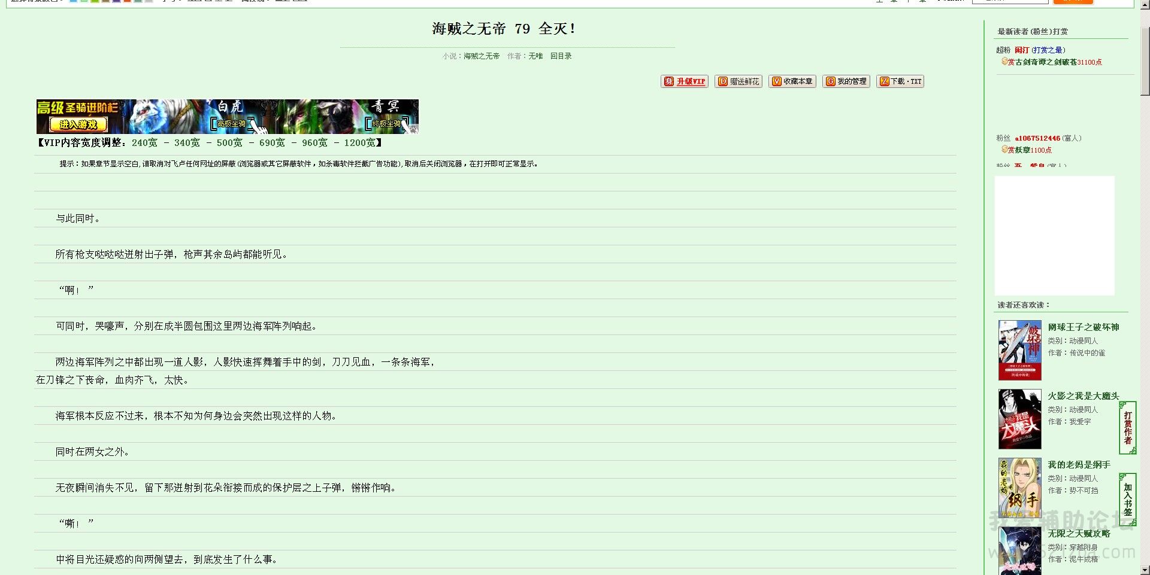Click author 我爱宇
The width and height of the screenshot is (1150, 575).
[1080, 422]
